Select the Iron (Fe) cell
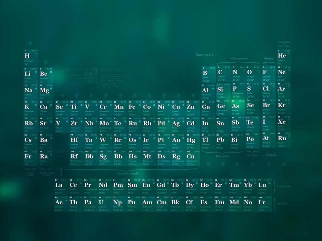This screenshot has height=241, width=322. pos(135,108)
